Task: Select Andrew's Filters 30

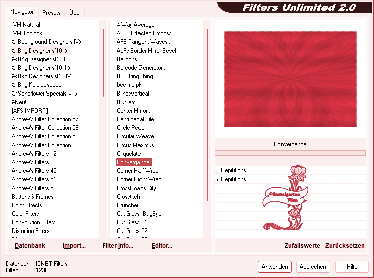Action: [x=34, y=162]
